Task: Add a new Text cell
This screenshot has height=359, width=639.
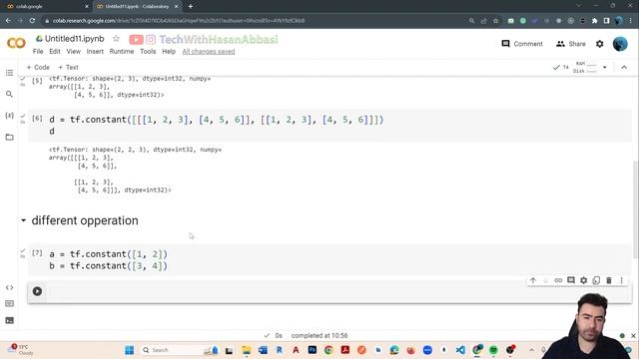Action: tap(68, 67)
